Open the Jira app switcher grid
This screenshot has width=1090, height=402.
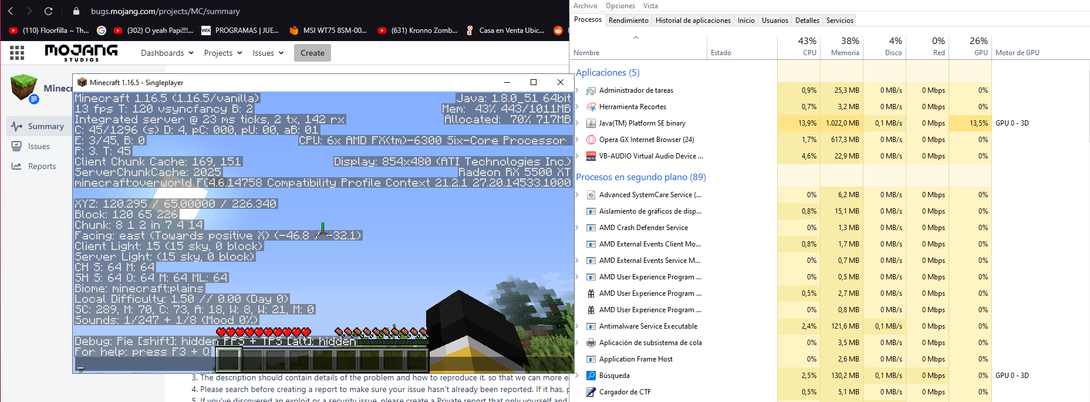click(17, 53)
